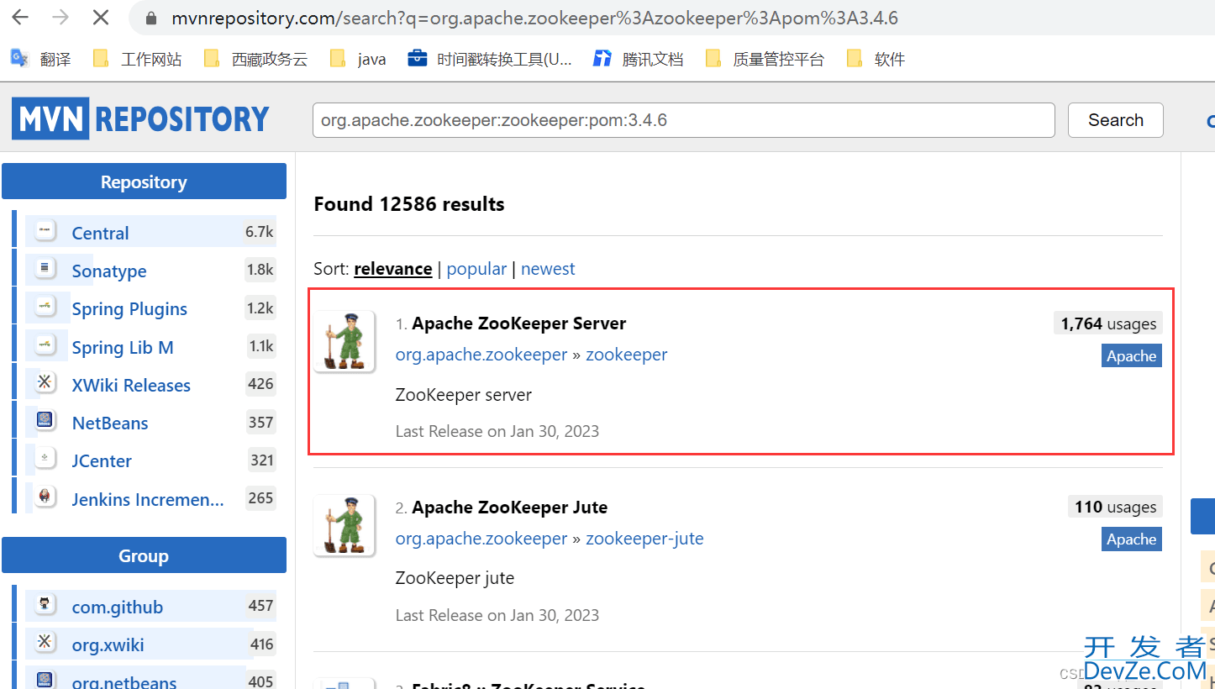Click the Apache license tag for ZooKeeper Jute
Image resolution: width=1215 pixels, height=689 pixels.
[x=1132, y=539]
